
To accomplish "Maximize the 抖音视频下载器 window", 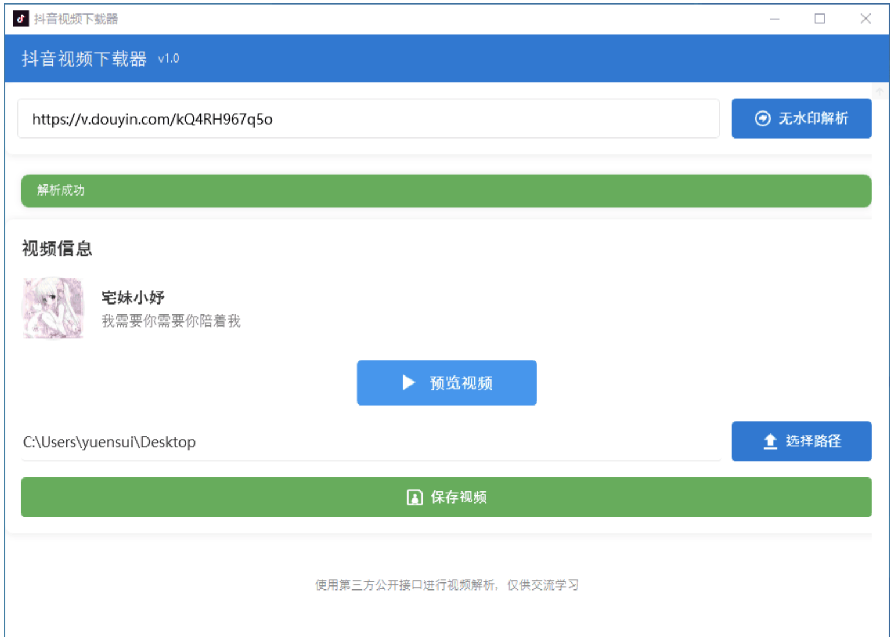I will pyautogui.click(x=820, y=19).
